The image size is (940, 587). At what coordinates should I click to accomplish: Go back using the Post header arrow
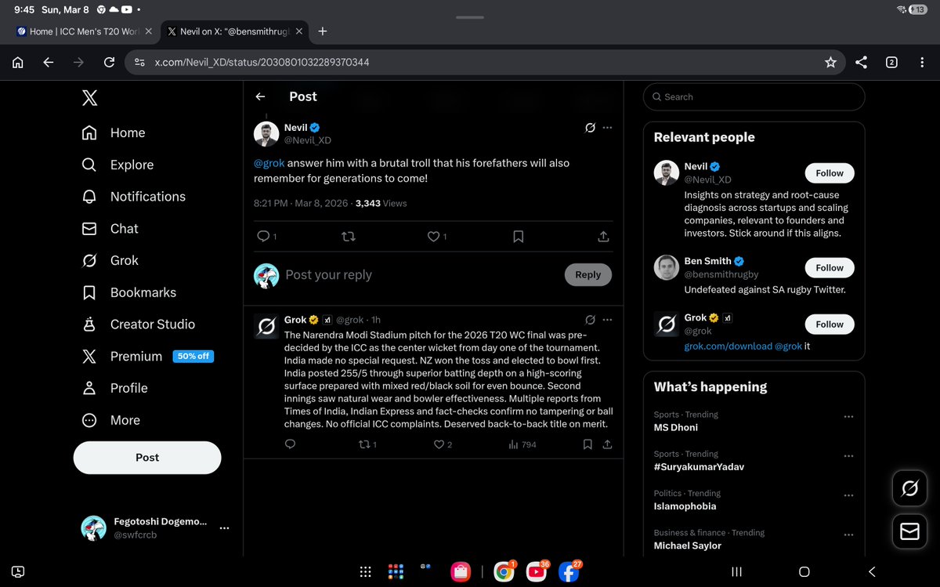click(261, 96)
